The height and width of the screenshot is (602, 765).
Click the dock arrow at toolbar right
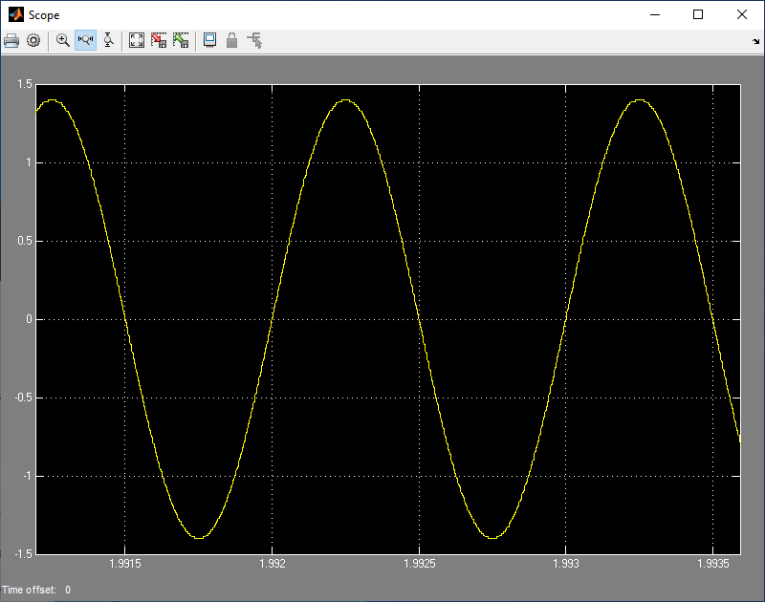pyautogui.click(x=756, y=41)
